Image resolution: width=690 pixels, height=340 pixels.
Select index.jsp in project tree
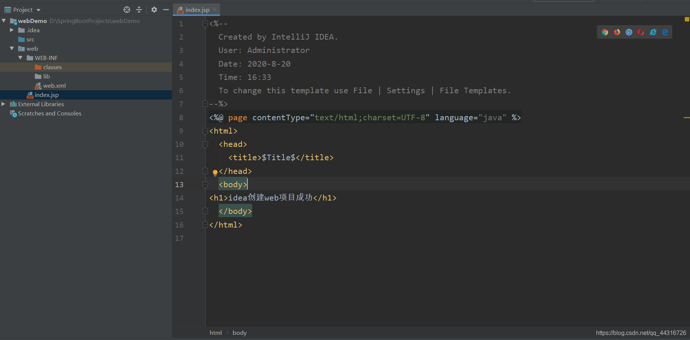click(47, 95)
